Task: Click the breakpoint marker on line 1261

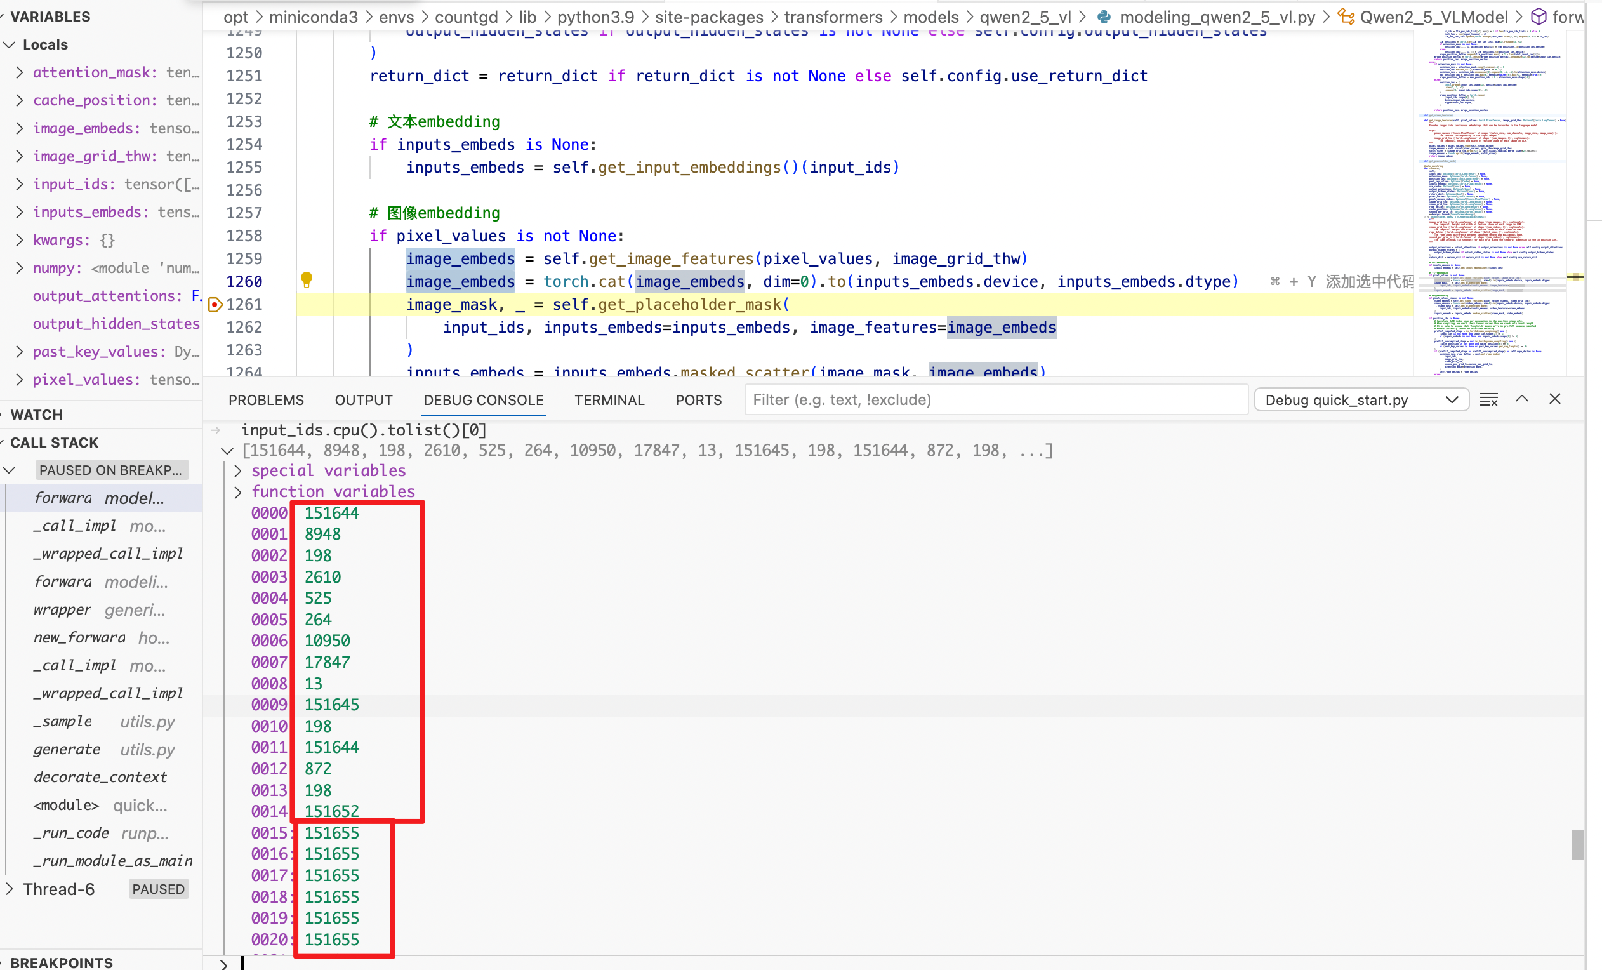Action: [215, 304]
